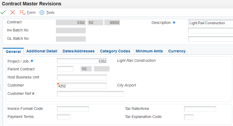Click the Description text field
This screenshot has width=233, height=126.
coord(210,23)
